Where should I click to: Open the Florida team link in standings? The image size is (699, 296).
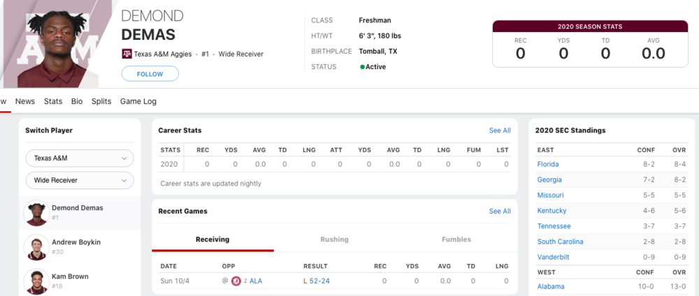[548, 164]
